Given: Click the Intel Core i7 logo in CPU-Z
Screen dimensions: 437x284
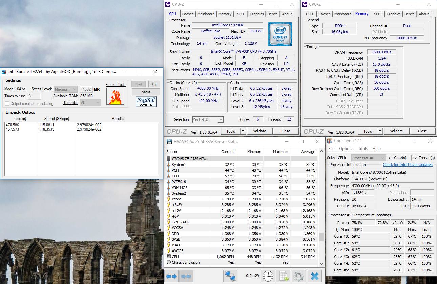Looking at the screenshot, I should click(280, 34).
